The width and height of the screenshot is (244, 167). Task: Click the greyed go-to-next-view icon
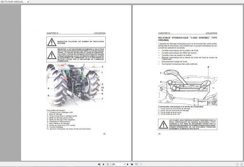(x=141, y=164)
